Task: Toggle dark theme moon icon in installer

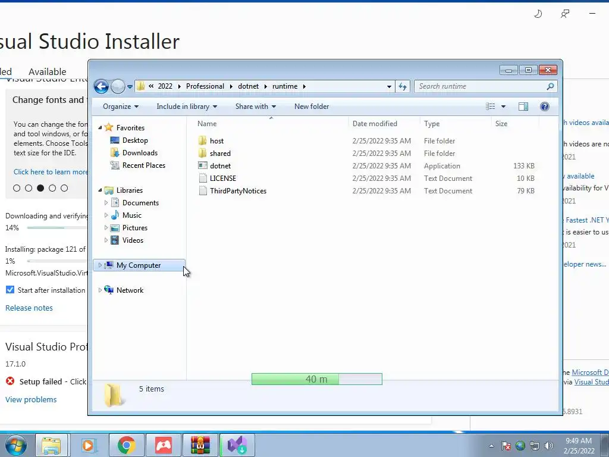Action: pyautogui.click(x=538, y=14)
